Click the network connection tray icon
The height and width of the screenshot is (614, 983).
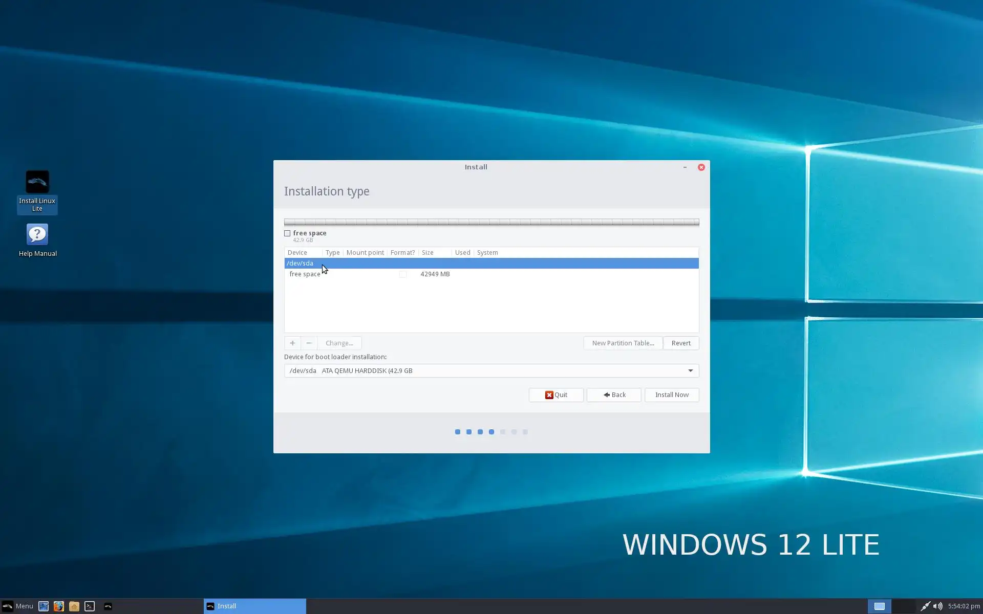click(x=925, y=606)
